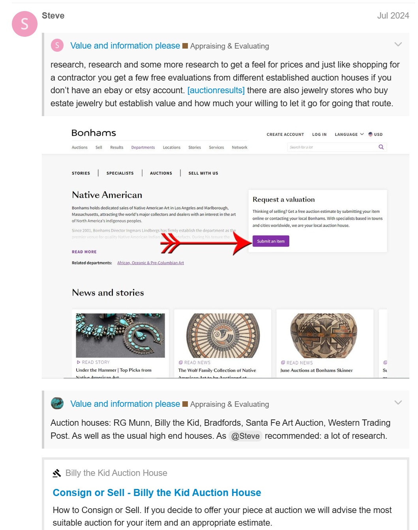
Task: Click the brown Appraising & Evaluating category square
Action: [x=185, y=46]
